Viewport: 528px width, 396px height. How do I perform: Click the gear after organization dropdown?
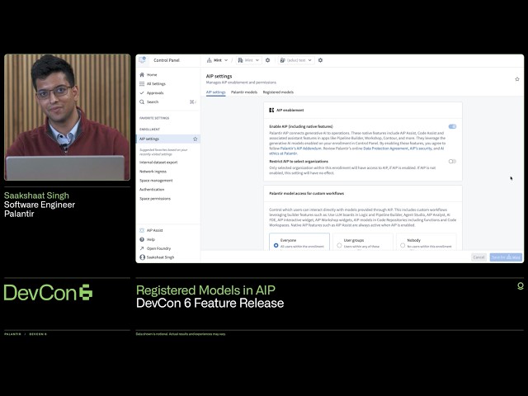click(267, 60)
